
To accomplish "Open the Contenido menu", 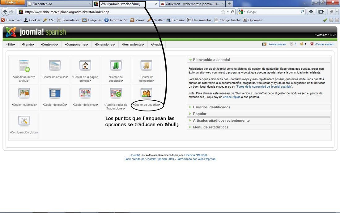I will pyautogui.click(x=50, y=45).
